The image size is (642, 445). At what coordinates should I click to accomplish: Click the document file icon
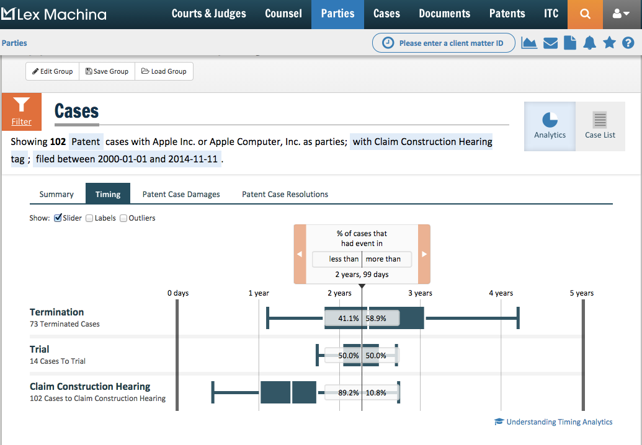pyautogui.click(x=570, y=43)
